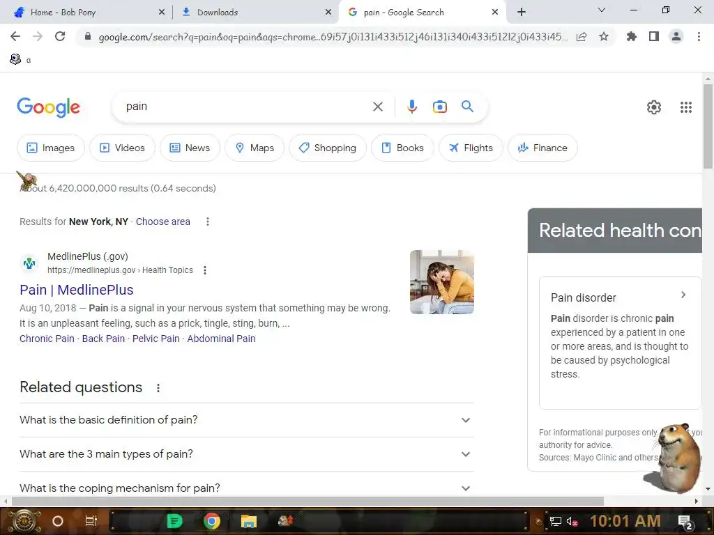The width and height of the screenshot is (714, 535).
Task: Start search by voice microphone
Action: tap(411, 107)
